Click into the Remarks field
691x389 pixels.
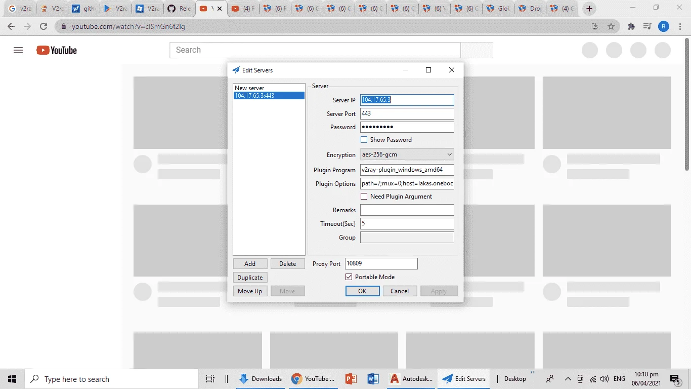click(x=407, y=210)
